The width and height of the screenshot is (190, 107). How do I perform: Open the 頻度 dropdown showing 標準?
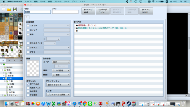(61, 75)
